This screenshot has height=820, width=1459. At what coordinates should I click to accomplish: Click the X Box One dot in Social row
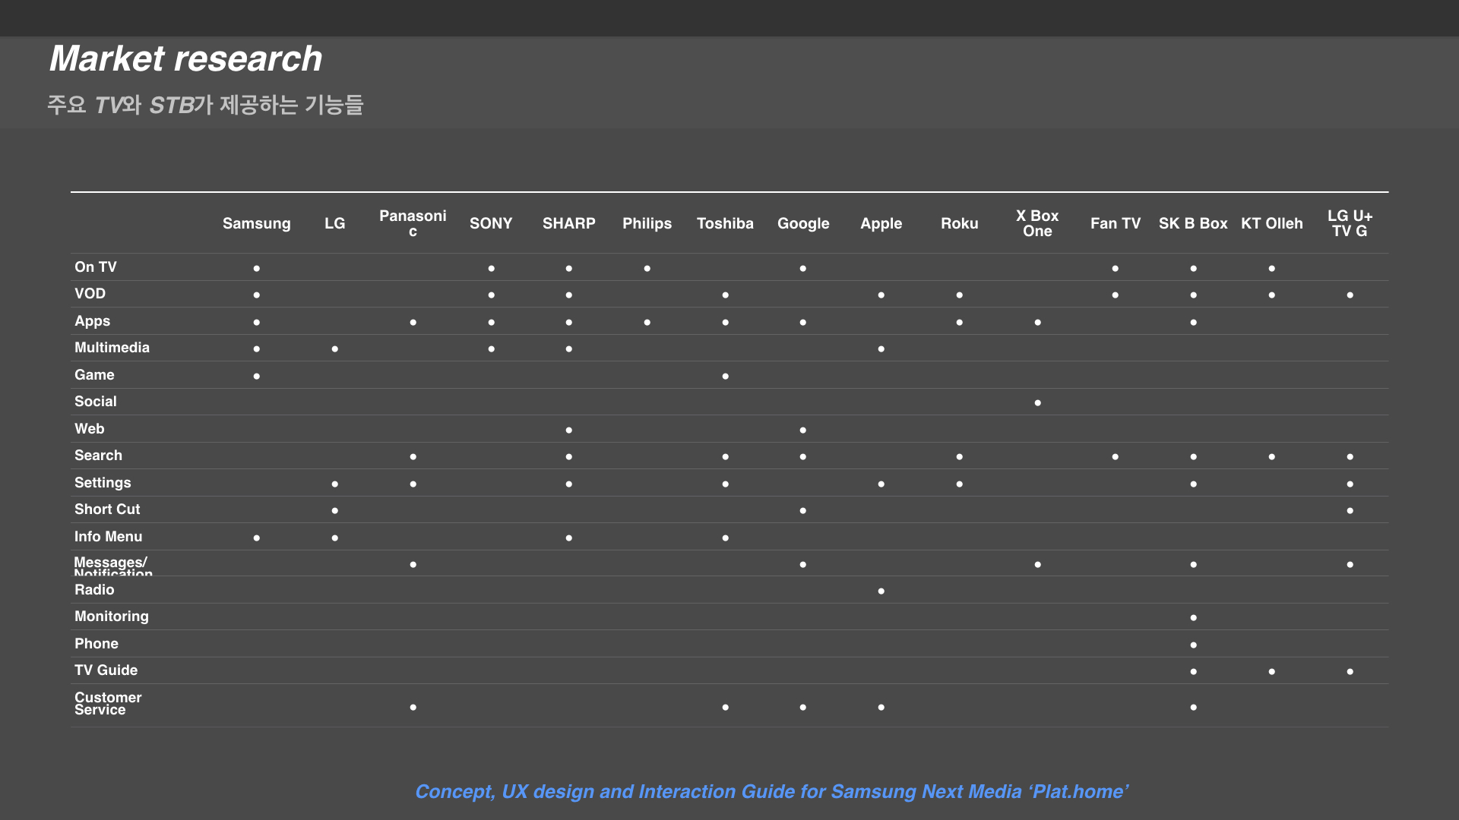click(x=1037, y=402)
